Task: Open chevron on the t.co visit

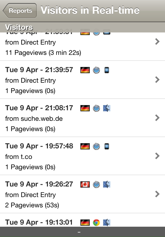Action: 158,156
